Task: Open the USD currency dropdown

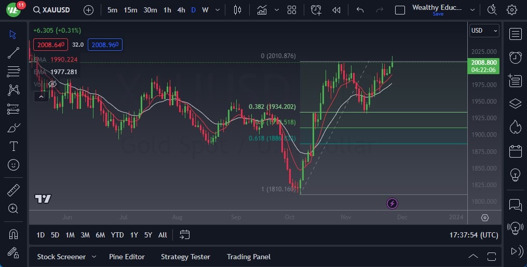Action: pos(484,31)
